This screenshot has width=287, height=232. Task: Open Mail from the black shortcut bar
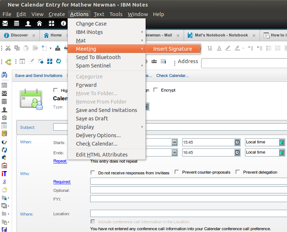[x=5, y=23]
